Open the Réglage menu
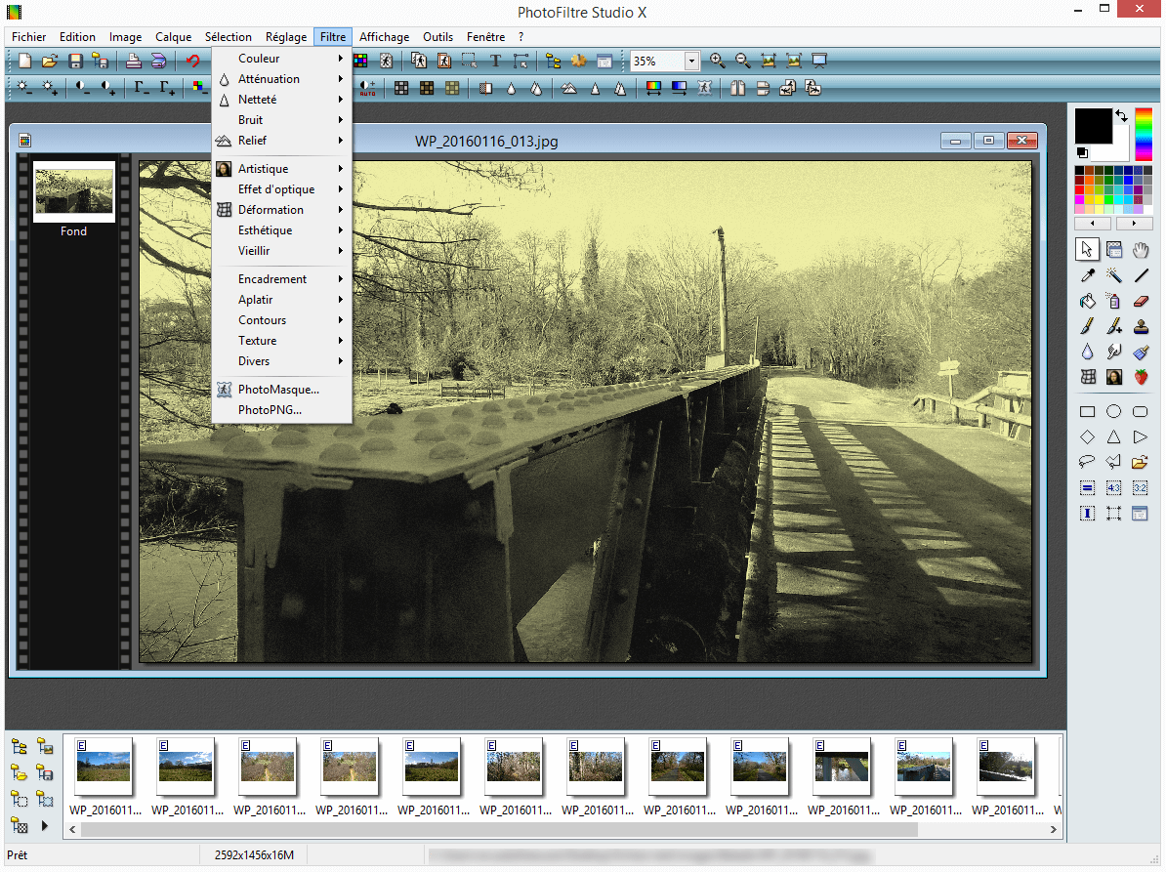This screenshot has width=1166, height=872. pos(286,37)
